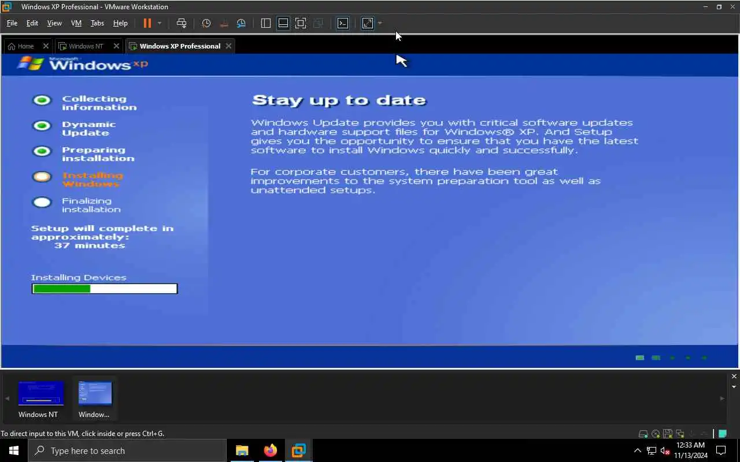Click the sound card status icon

click(x=692, y=434)
